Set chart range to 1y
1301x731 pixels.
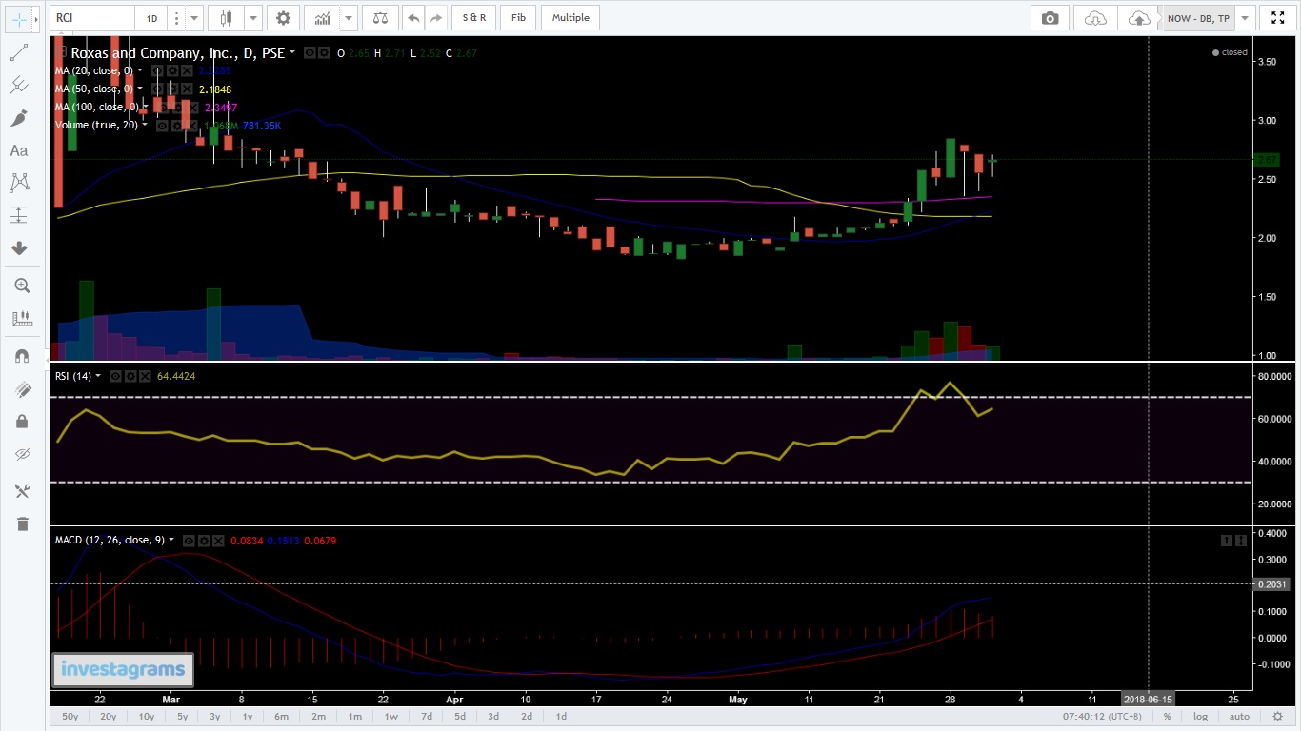click(248, 716)
